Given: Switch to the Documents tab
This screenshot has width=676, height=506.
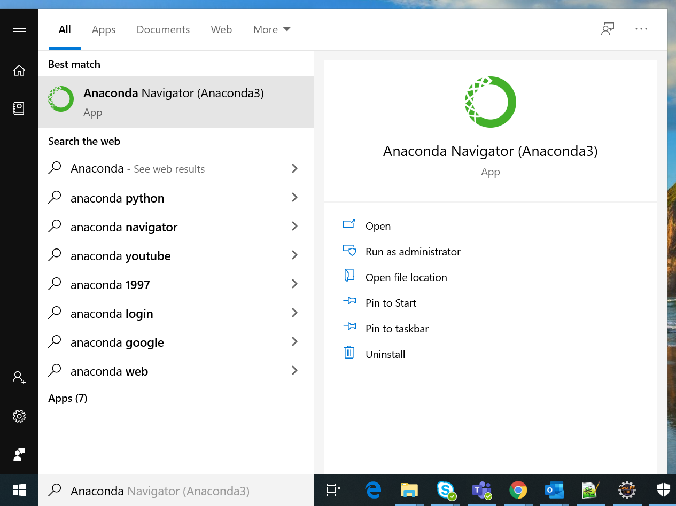Looking at the screenshot, I should [x=163, y=29].
